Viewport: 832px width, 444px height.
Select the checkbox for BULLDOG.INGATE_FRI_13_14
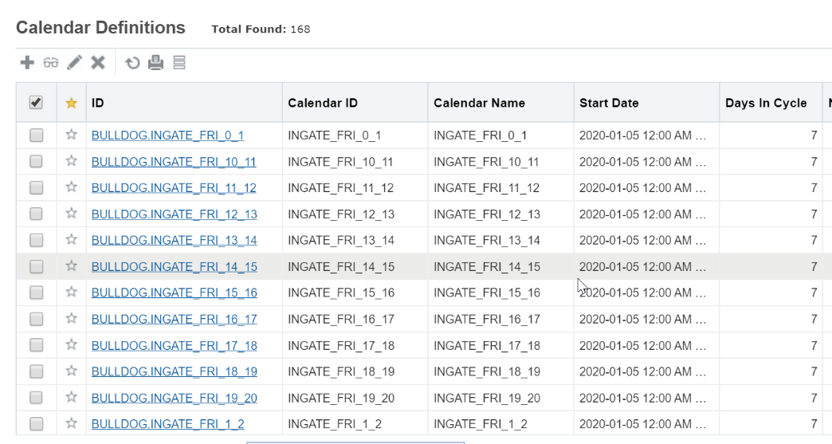pos(36,240)
